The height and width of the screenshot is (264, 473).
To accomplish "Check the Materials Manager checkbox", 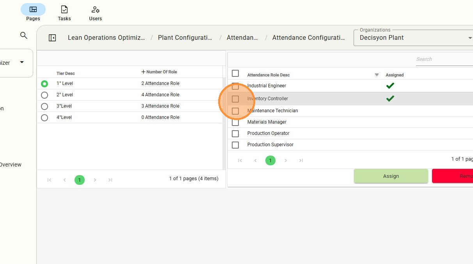I will pyautogui.click(x=235, y=122).
